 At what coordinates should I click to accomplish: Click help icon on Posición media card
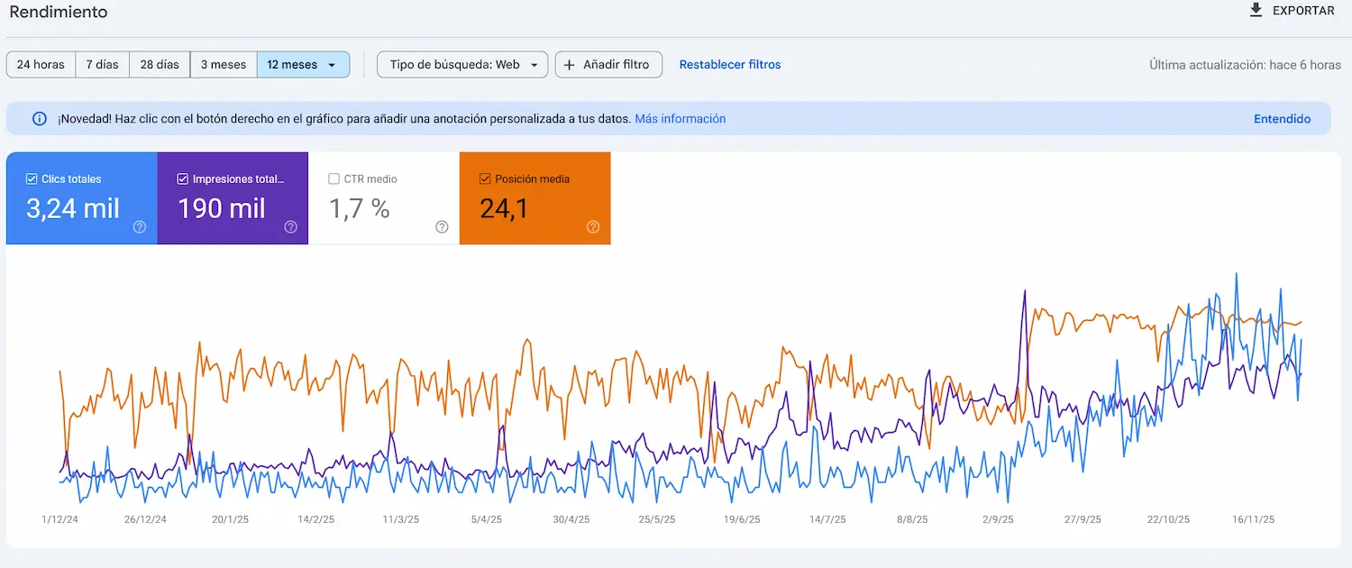click(x=593, y=227)
